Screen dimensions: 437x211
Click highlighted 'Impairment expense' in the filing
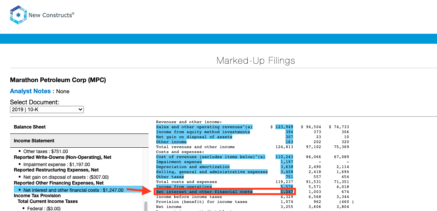coord(178,162)
